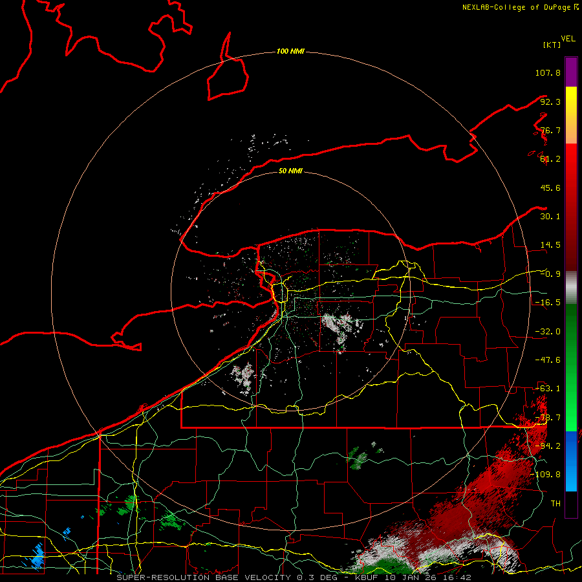Pick the purple segment of the color bar
This screenshot has width=582, height=582.
tap(571, 72)
